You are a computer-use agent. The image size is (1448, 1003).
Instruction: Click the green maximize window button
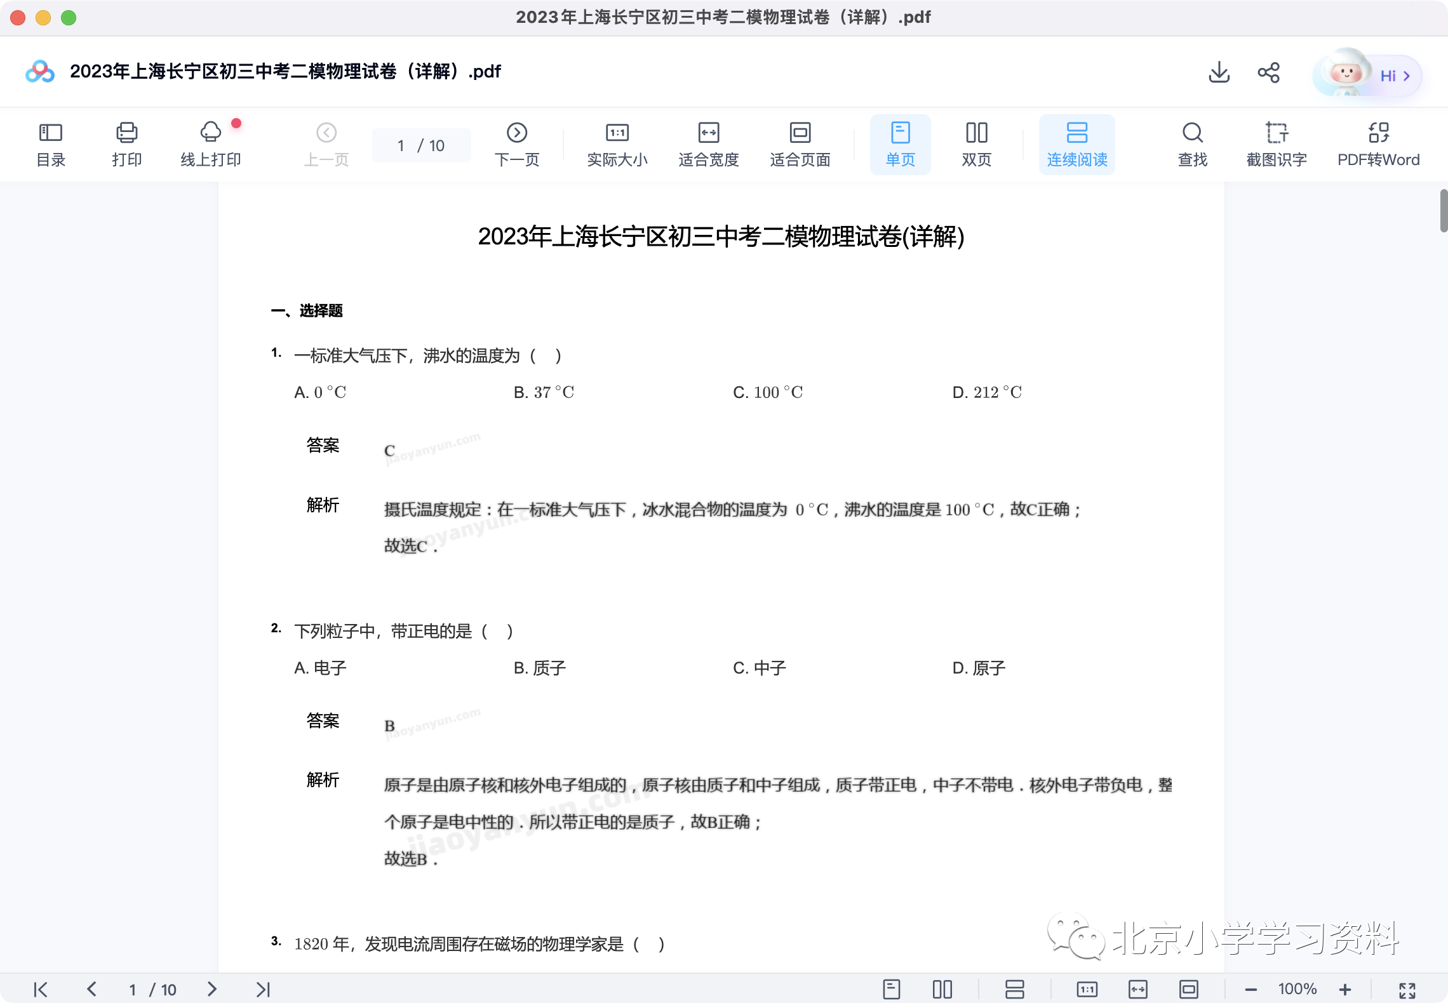click(x=69, y=18)
